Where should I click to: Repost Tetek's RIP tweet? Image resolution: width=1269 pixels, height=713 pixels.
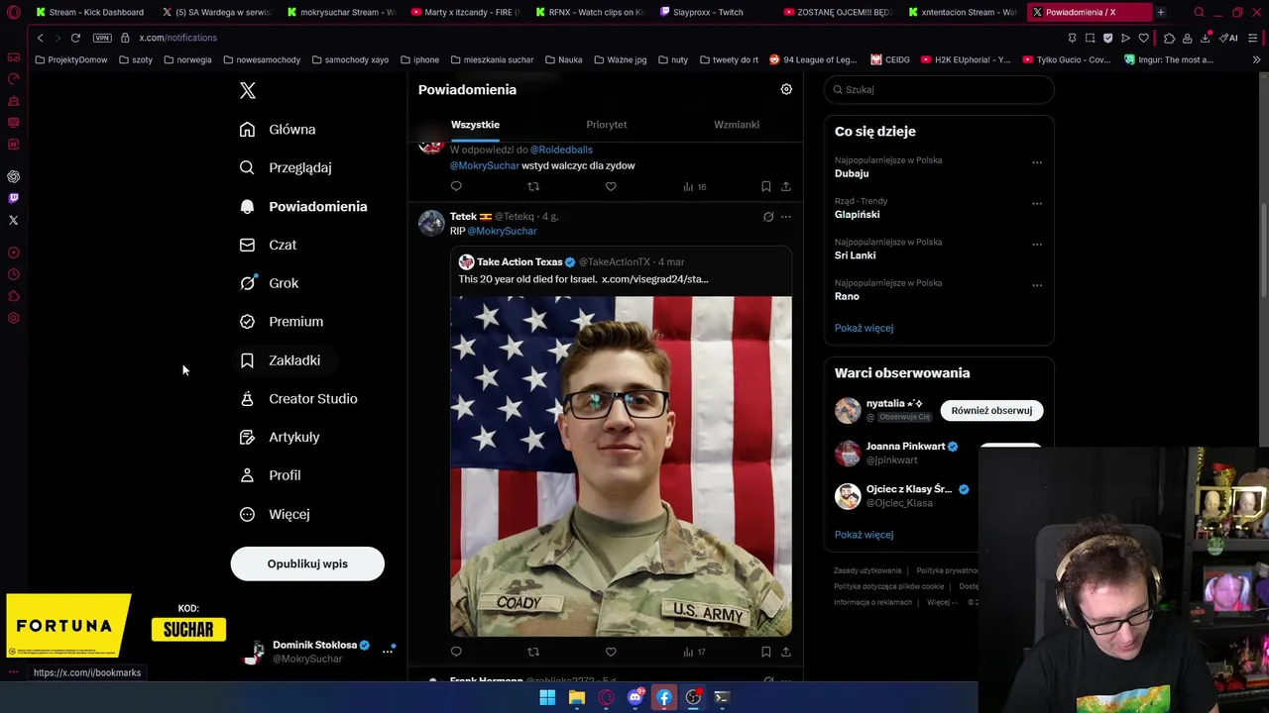(x=533, y=652)
